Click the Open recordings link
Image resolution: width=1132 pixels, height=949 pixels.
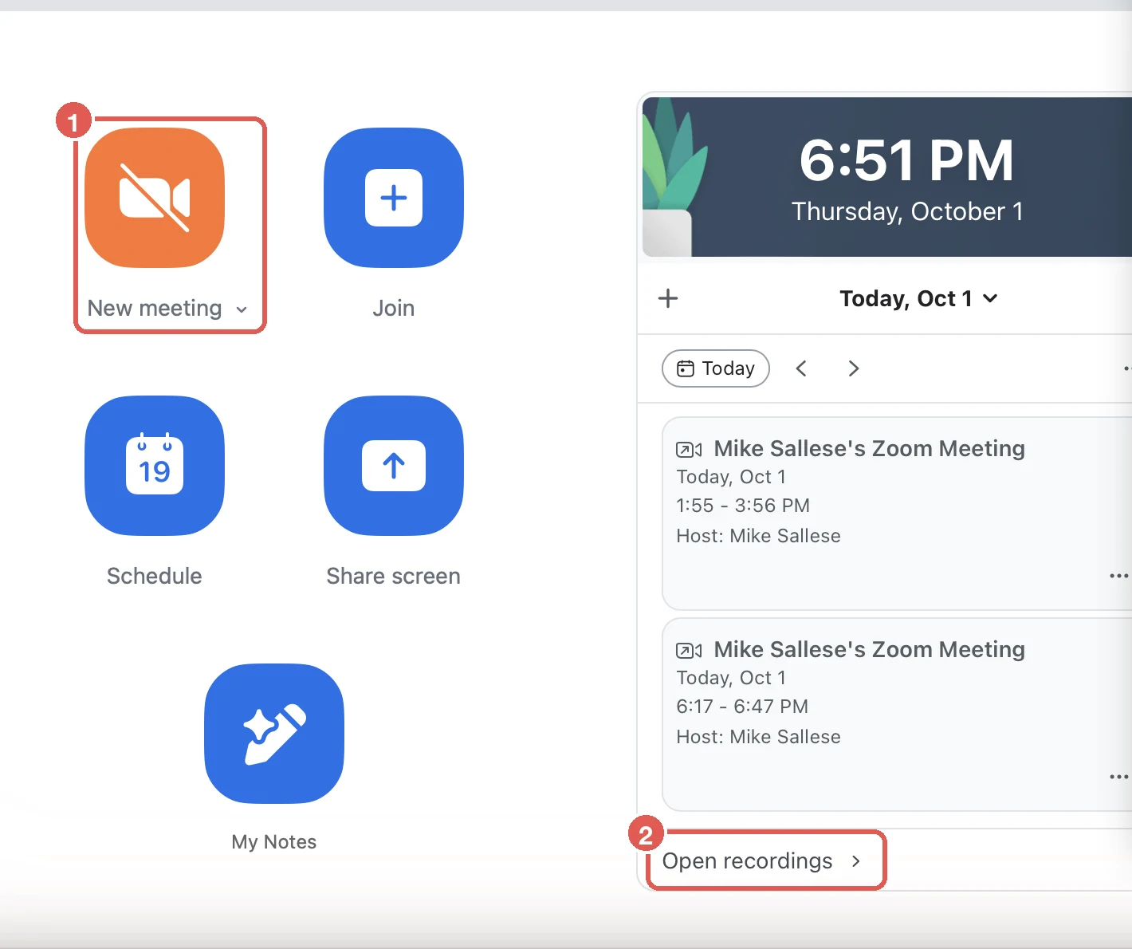click(x=762, y=861)
